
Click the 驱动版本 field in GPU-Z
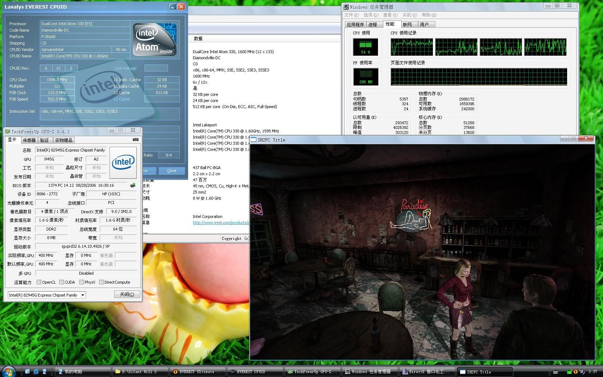click(x=86, y=246)
